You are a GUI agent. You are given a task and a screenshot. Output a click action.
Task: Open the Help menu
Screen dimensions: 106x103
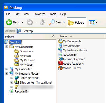click(x=63, y=14)
